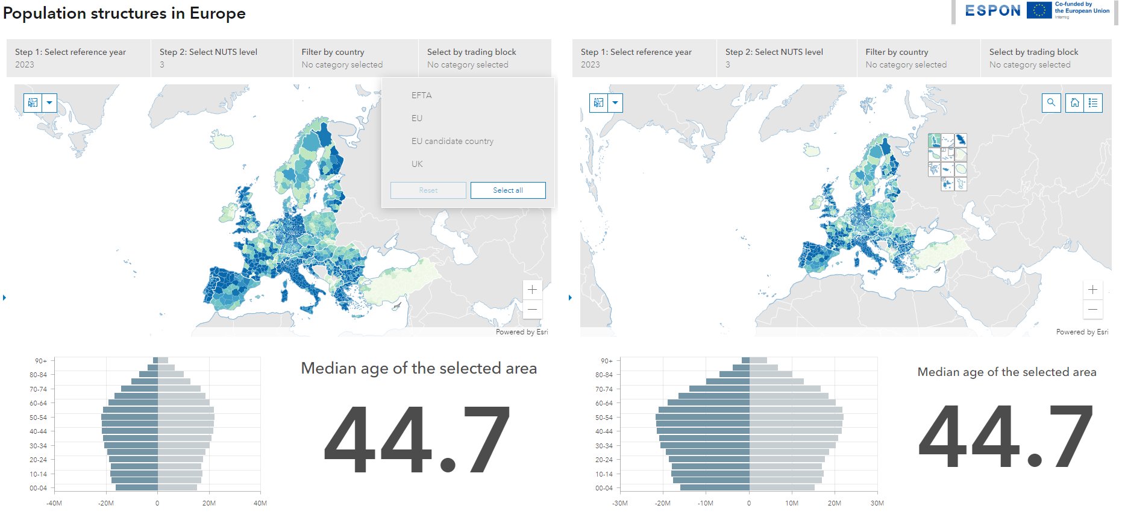
Task: Open left map's Powered by Esri link
Action: click(522, 332)
